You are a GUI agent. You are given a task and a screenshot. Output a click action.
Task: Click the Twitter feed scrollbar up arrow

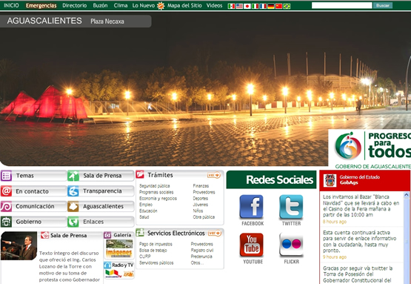click(406, 195)
